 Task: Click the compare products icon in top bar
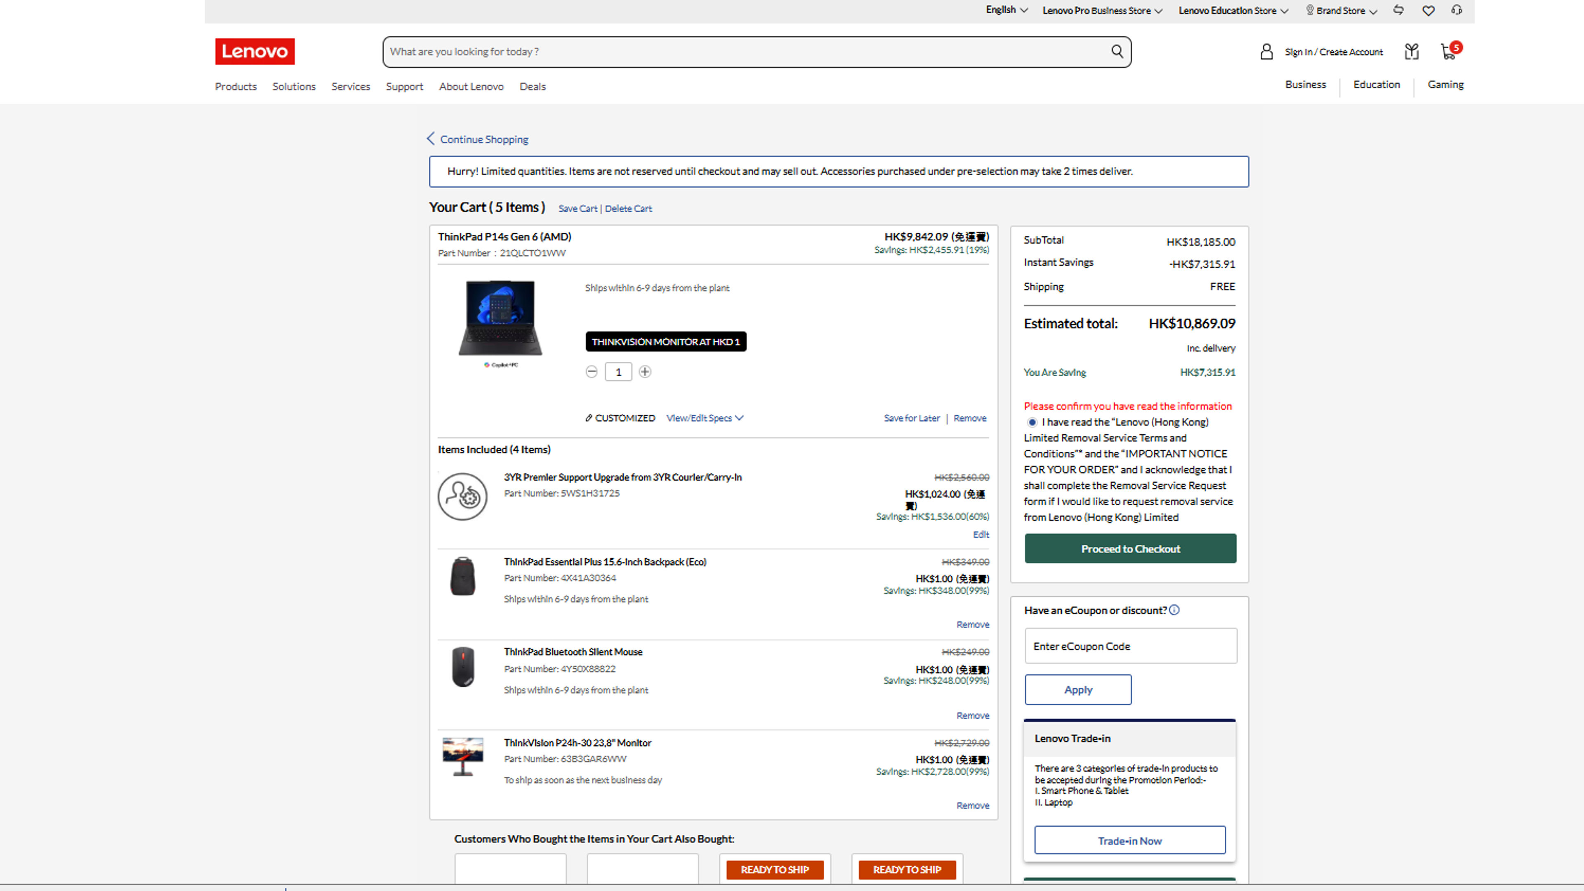pos(1398,10)
